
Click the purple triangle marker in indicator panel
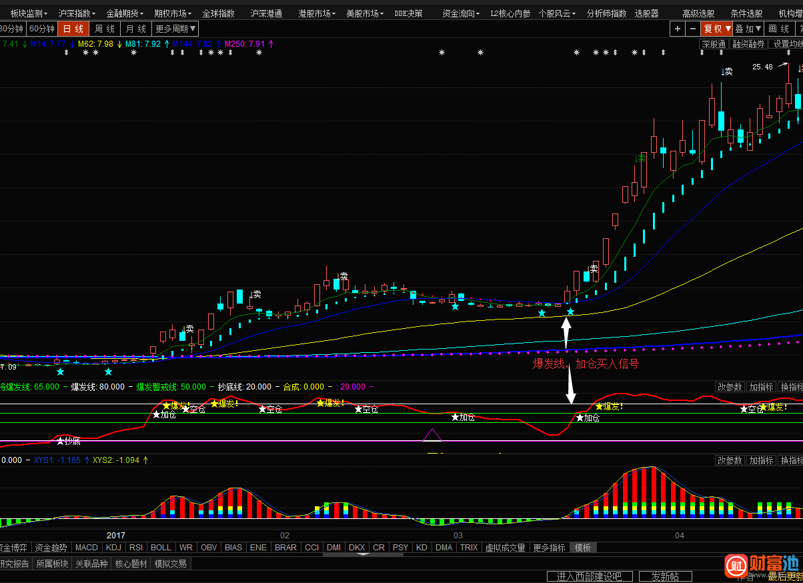433,435
